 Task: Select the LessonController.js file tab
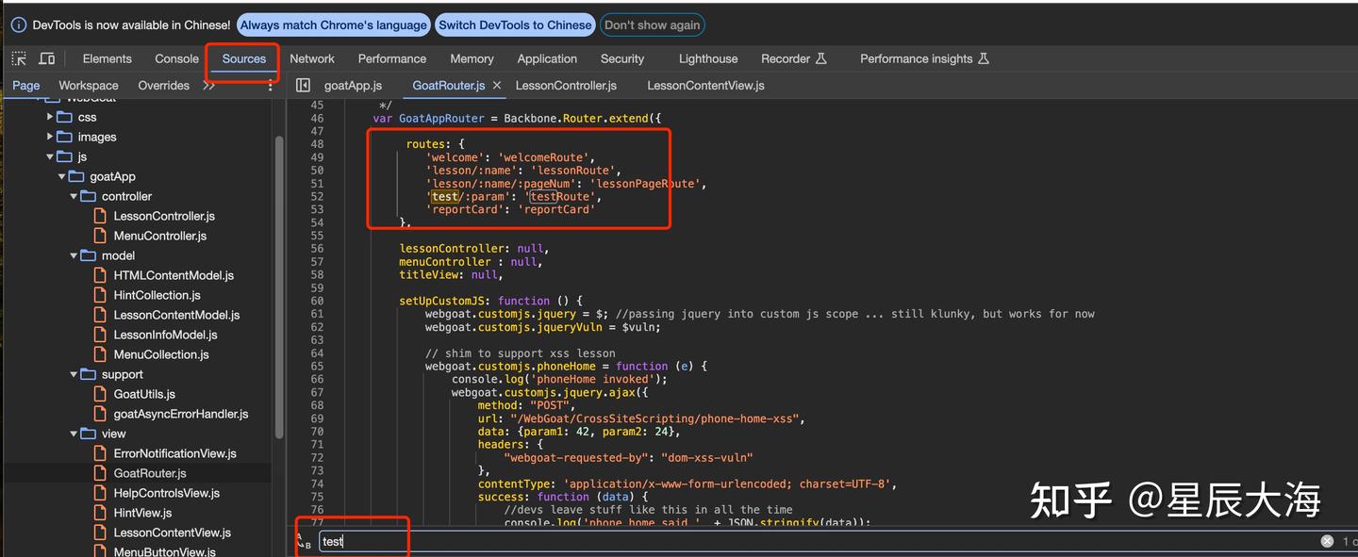(567, 85)
